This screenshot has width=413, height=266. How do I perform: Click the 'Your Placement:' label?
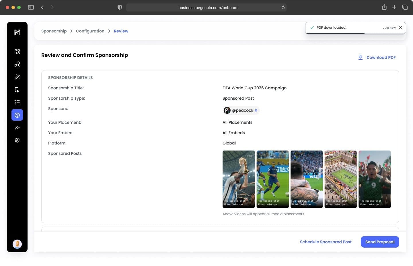[65, 122]
